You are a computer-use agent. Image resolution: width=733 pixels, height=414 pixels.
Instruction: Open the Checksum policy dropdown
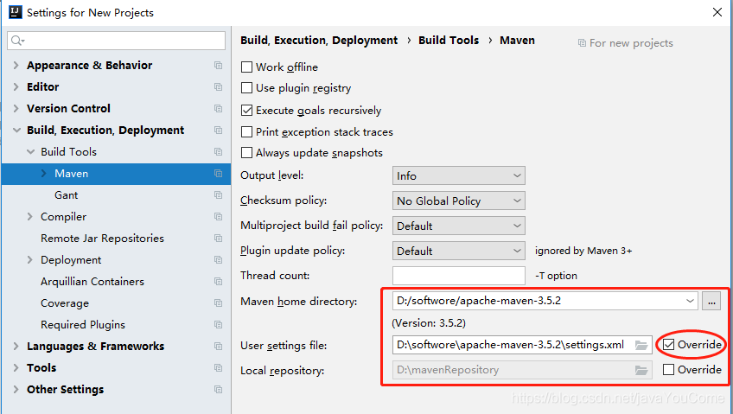pyautogui.click(x=458, y=201)
